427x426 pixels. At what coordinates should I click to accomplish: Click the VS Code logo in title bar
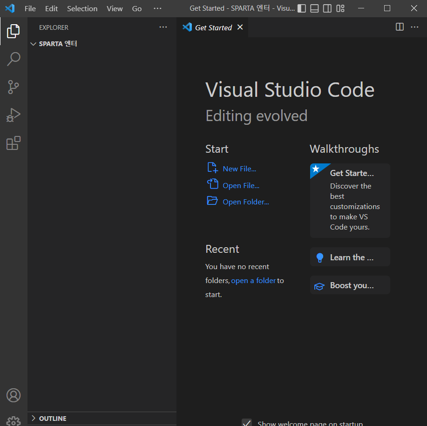tap(10, 8)
